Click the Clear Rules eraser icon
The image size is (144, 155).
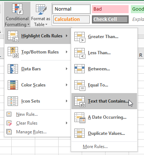(x=9, y=123)
